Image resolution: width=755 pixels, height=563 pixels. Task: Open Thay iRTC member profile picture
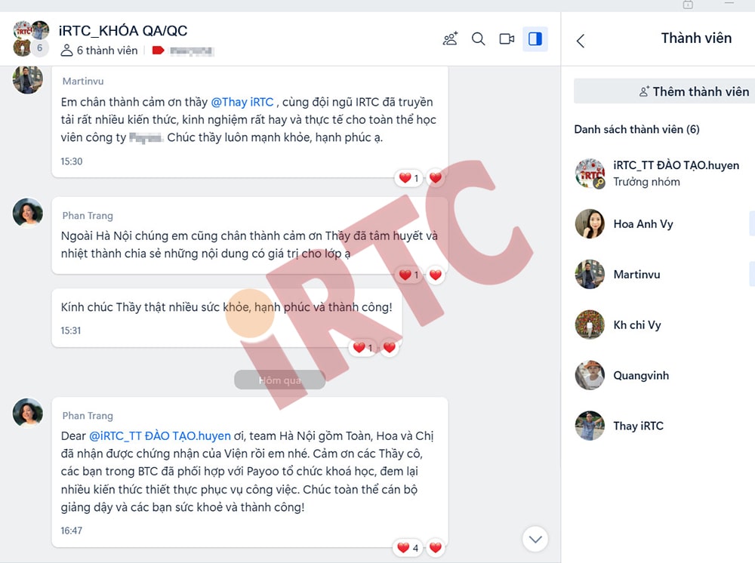pyautogui.click(x=590, y=426)
